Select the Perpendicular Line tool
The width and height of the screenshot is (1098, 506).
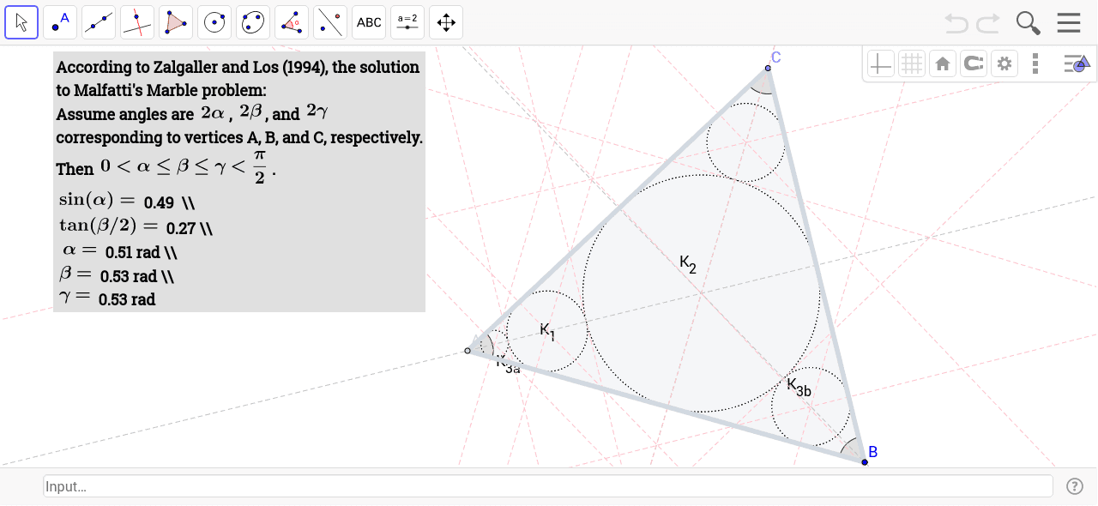(x=137, y=22)
